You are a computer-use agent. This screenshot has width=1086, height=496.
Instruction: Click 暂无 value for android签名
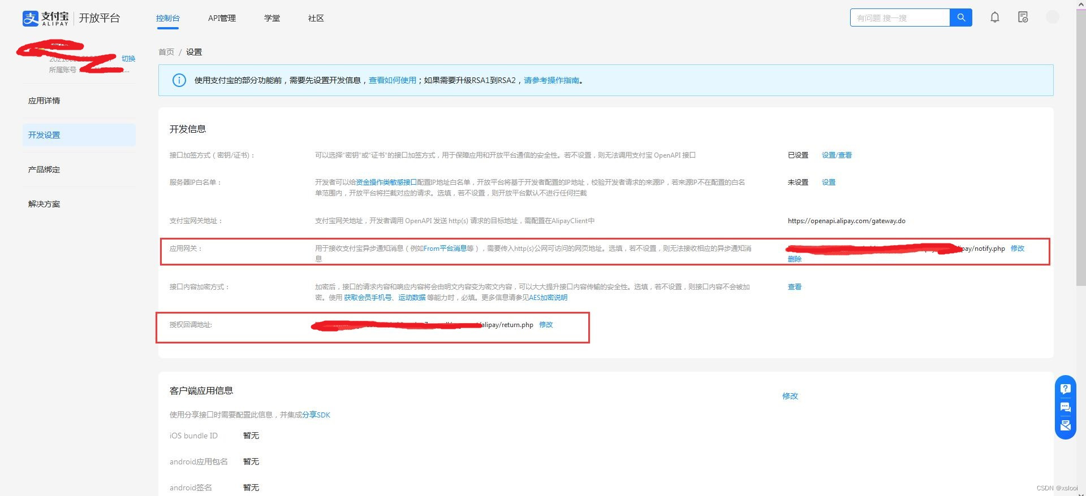click(251, 488)
